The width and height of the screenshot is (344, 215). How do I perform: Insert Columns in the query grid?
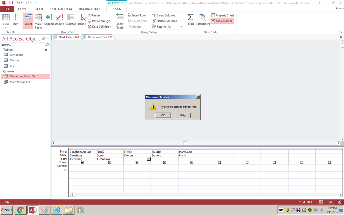tap(164, 15)
